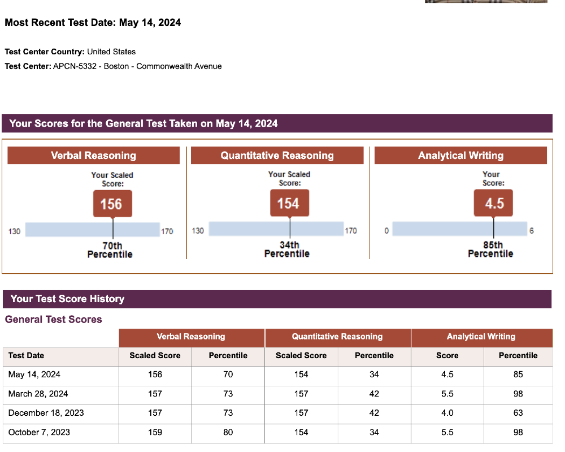This screenshot has width=565, height=452.
Task: Select the October 7, 2023 history row date
Action: 40,432
